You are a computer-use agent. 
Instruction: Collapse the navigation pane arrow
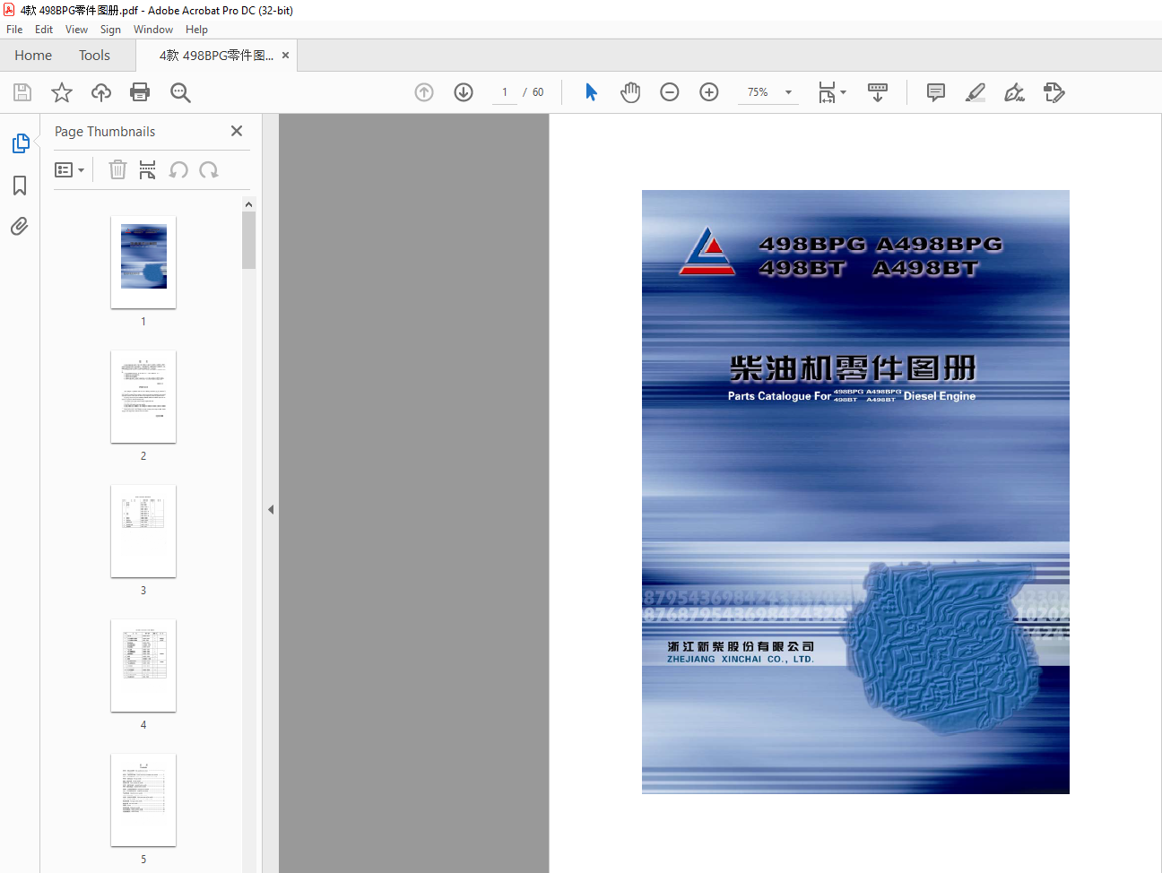tap(271, 509)
